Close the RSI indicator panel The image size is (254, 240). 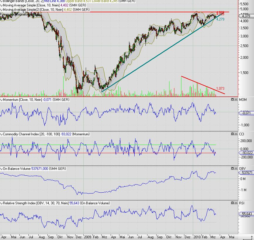coord(236,203)
